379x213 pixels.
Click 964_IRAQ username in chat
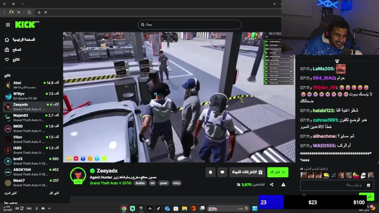[x=324, y=78]
